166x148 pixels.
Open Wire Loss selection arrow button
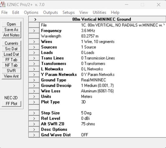[34, 91]
